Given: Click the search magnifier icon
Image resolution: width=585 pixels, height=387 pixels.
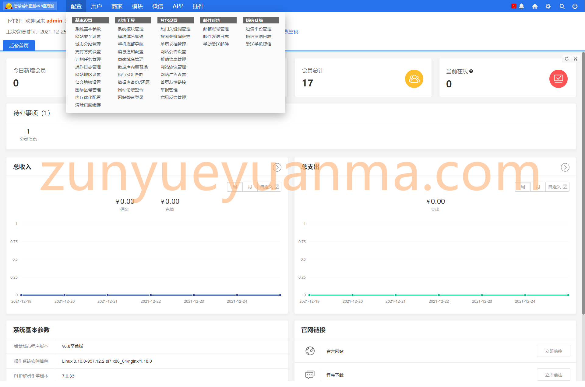Looking at the screenshot, I should (x=562, y=6).
